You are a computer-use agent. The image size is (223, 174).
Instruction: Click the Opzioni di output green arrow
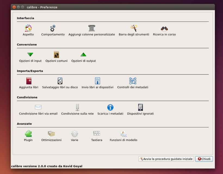(x=83, y=55)
